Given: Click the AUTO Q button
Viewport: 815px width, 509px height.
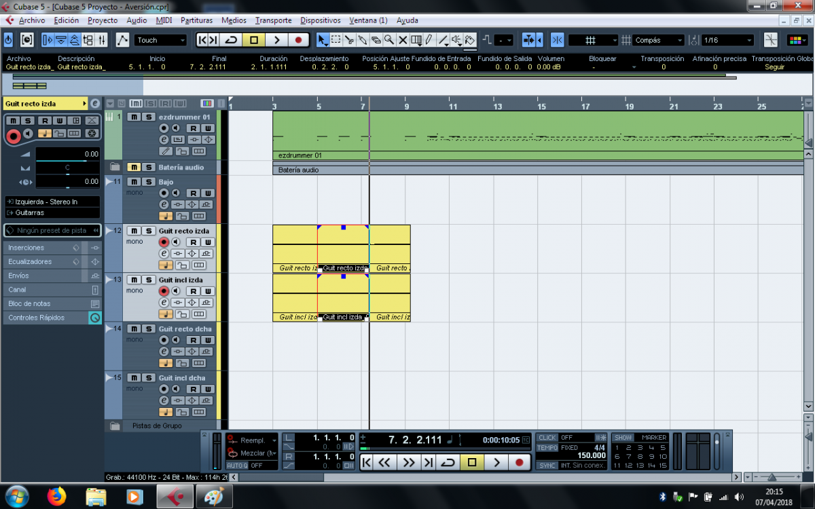Looking at the screenshot, I should point(236,466).
